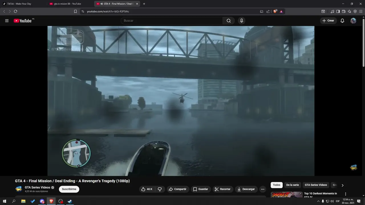Select the GTA Series Videos filter chip
This screenshot has width=365, height=205.
[316, 185]
